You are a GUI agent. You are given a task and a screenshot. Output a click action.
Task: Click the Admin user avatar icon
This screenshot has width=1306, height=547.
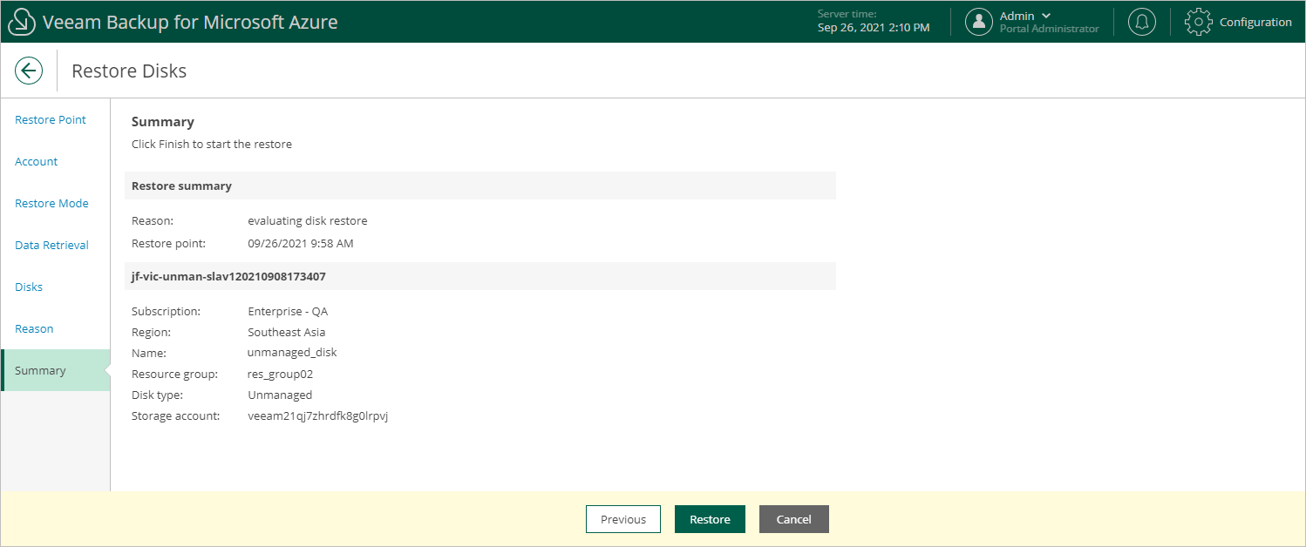(x=979, y=22)
